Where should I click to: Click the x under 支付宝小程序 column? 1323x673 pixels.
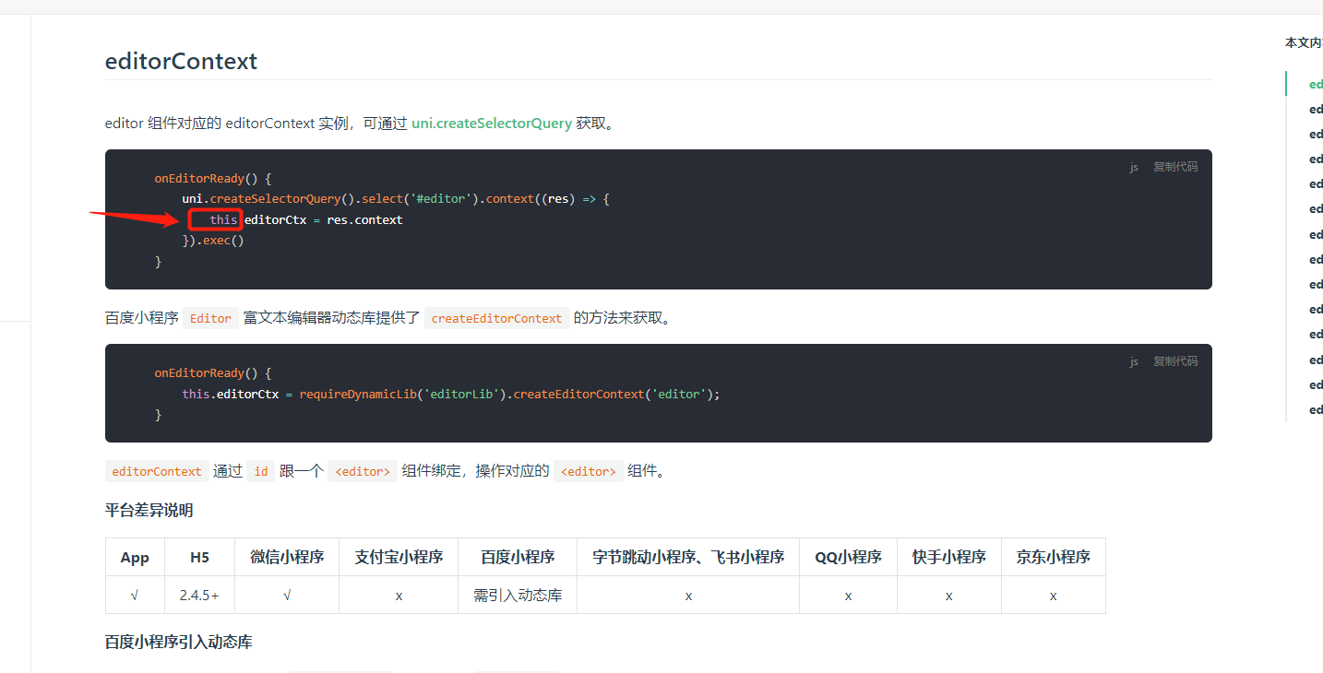coord(399,596)
